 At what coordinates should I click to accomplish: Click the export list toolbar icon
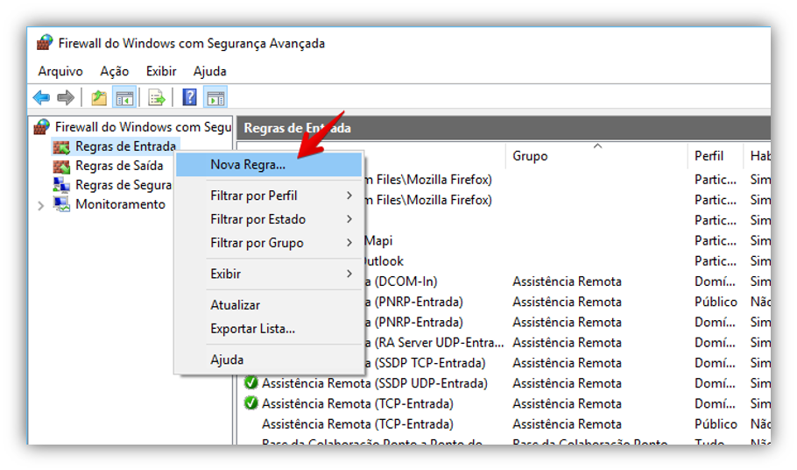click(157, 97)
